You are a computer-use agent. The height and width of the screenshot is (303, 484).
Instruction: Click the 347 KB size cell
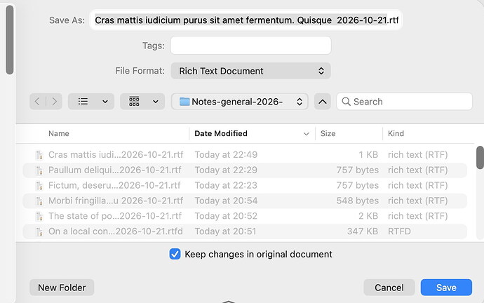pos(363,231)
